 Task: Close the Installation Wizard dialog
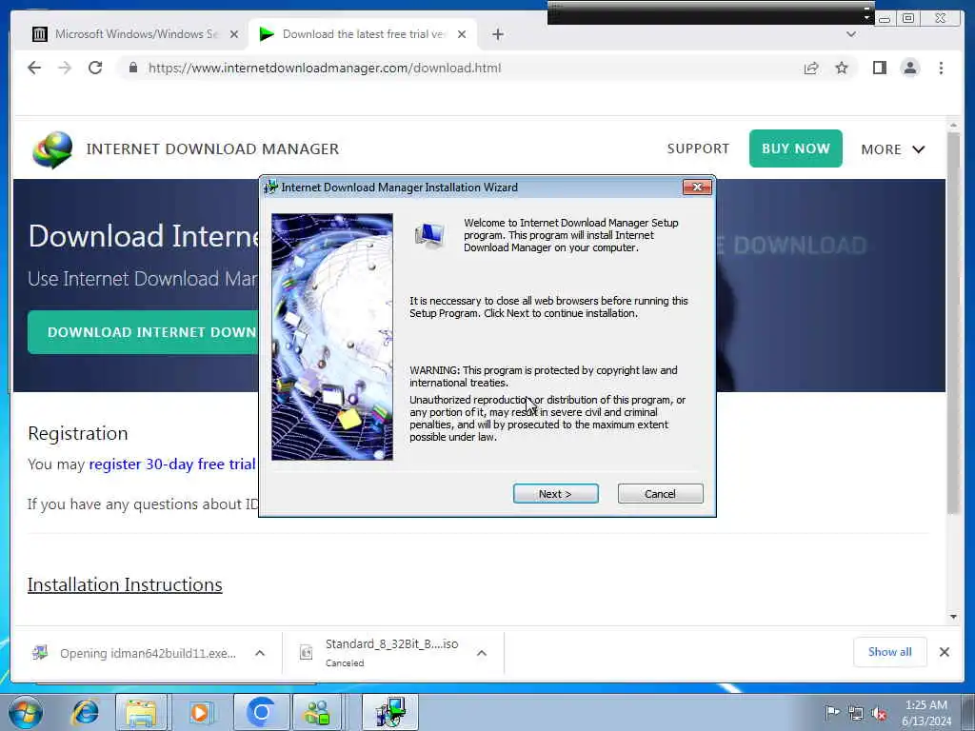696,188
